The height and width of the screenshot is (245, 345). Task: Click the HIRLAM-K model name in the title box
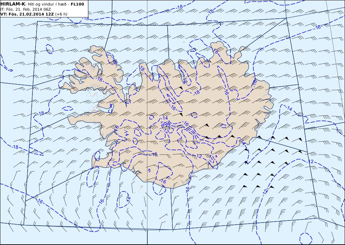coord(13,4)
